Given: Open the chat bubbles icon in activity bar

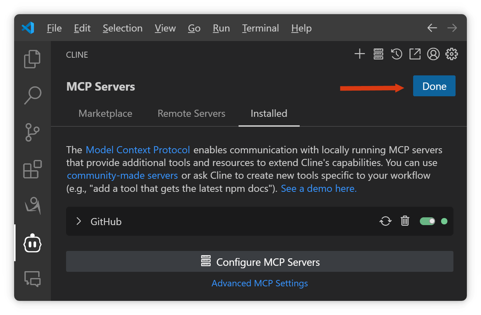Looking at the screenshot, I should pos(33,279).
